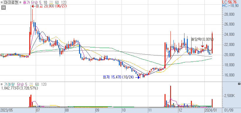Click the 단순 label in volume panel
Image resolution: width=241 pixels, height=113 pixels.
pyautogui.click(x=20, y=84)
